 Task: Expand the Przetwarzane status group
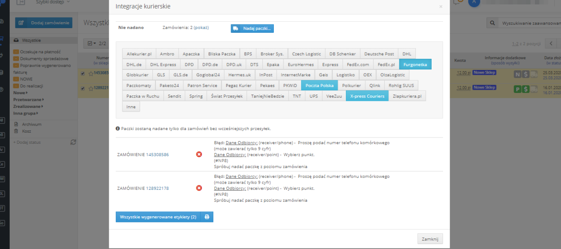click(x=28, y=100)
